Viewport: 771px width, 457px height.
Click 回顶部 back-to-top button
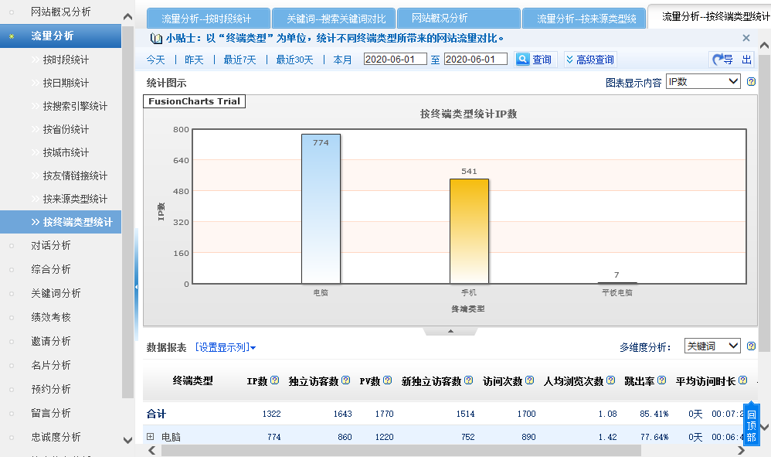751,425
